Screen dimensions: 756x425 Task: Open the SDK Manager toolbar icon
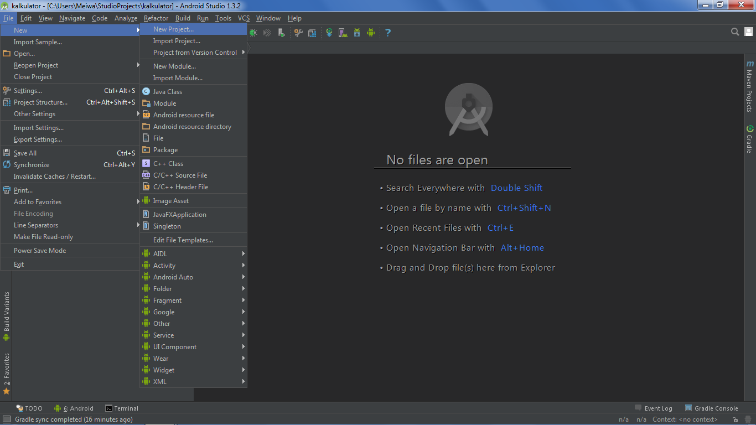click(x=357, y=33)
